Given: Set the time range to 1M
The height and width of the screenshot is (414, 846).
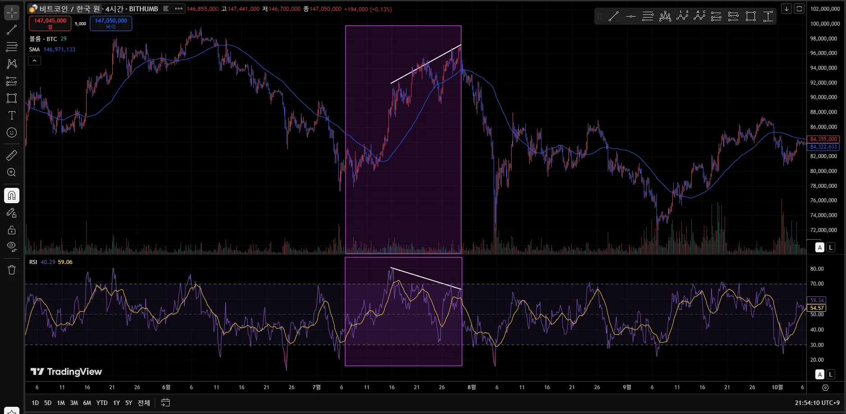Looking at the screenshot, I should [x=61, y=403].
